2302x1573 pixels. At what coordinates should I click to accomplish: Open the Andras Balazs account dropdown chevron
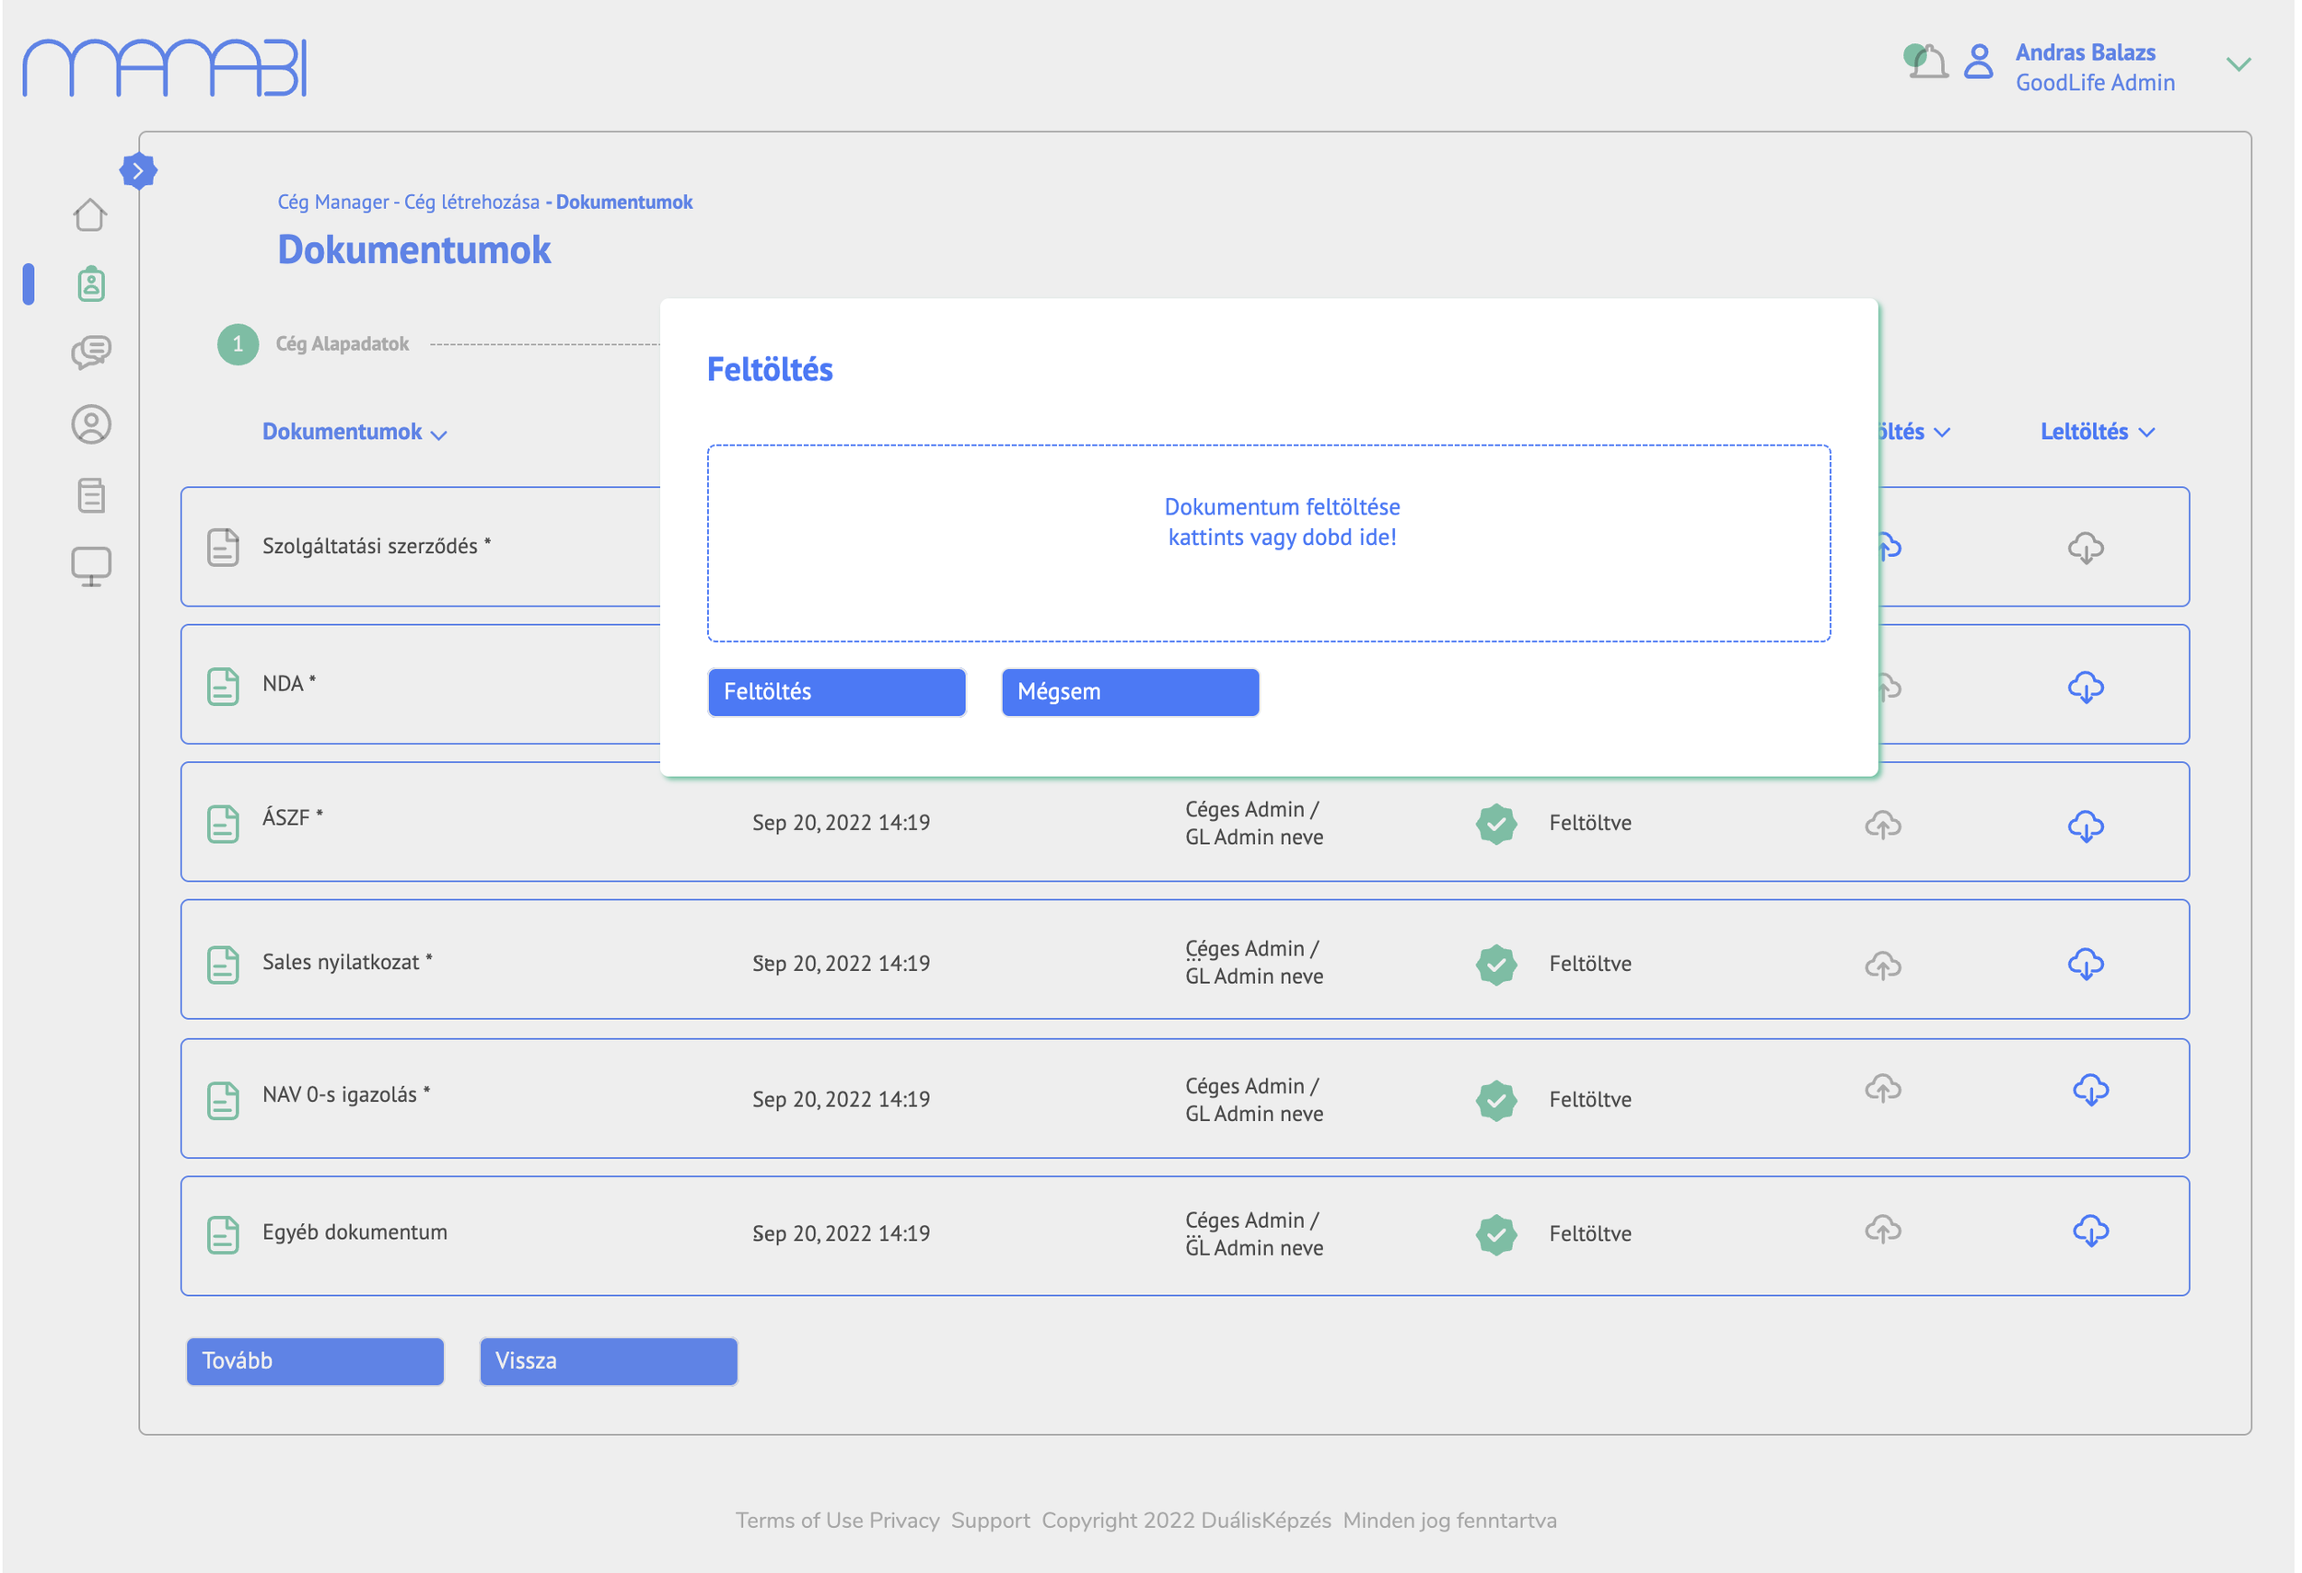[2238, 65]
